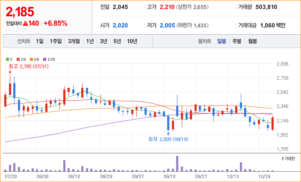Click the 최저 2,000 (09/19) annotation
This screenshot has height=182, width=301.
(168, 139)
